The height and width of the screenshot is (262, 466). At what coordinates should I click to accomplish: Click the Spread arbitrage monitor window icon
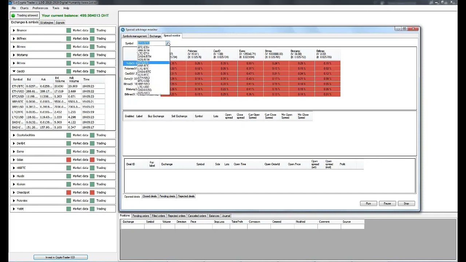coord(123,30)
